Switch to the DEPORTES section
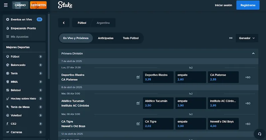Image resolution: width=266 pixels, height=140 pixels. pyautogui.click(x=38, y=5)
